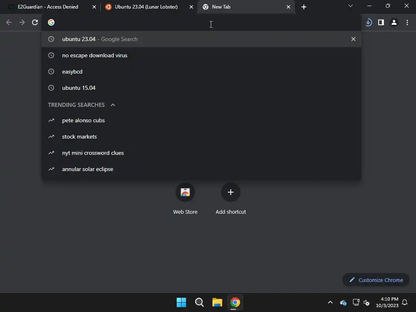Viewport: 416px width, 312px height.
Task: Open the clock showing 4:10 PM
Action: pos(387,302)
